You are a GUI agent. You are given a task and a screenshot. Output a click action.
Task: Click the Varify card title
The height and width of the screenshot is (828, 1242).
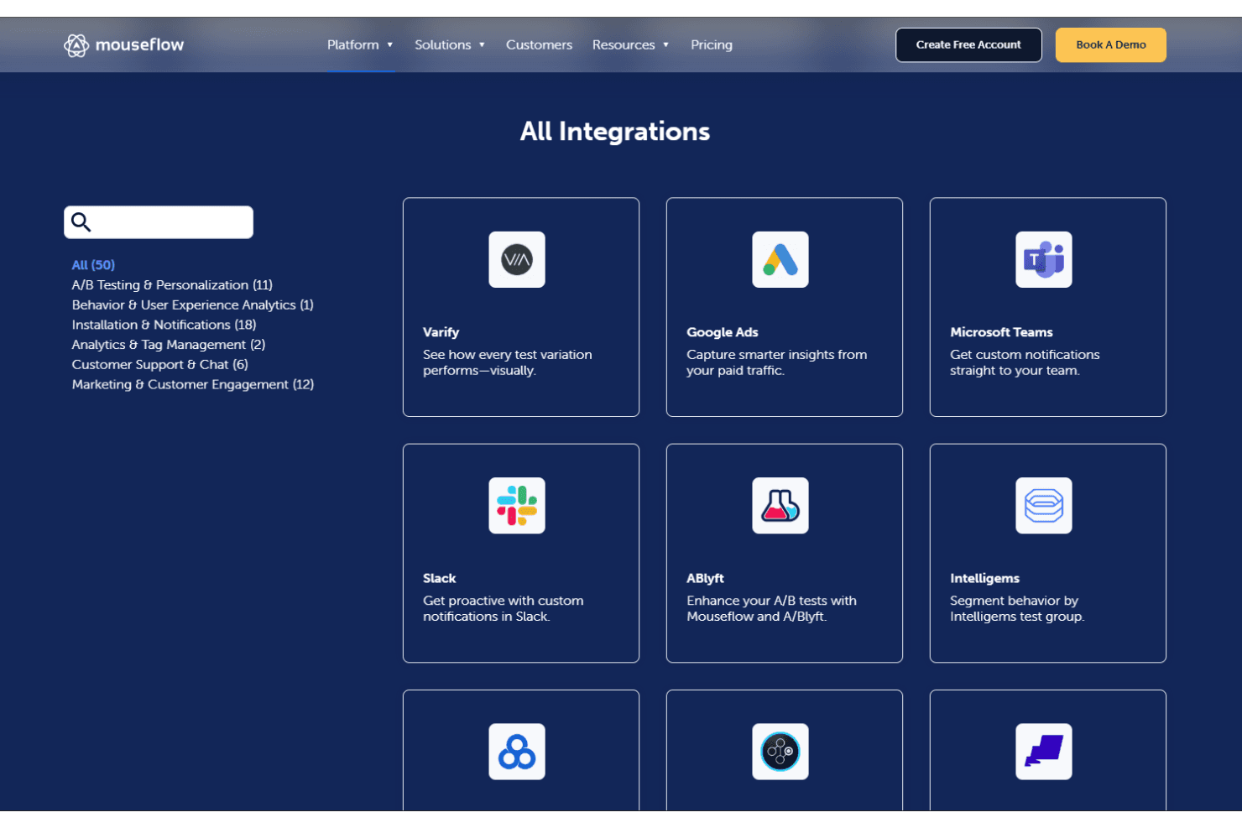click(441, 332)
